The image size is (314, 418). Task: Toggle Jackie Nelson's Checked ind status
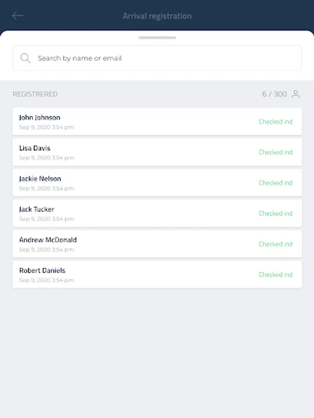(275, 183)
